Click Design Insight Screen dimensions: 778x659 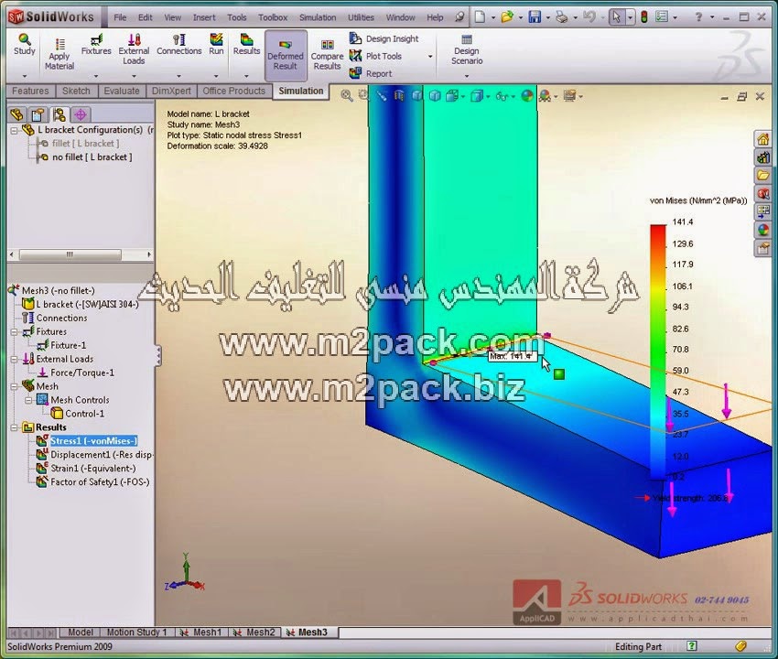[x=384, y=38]
